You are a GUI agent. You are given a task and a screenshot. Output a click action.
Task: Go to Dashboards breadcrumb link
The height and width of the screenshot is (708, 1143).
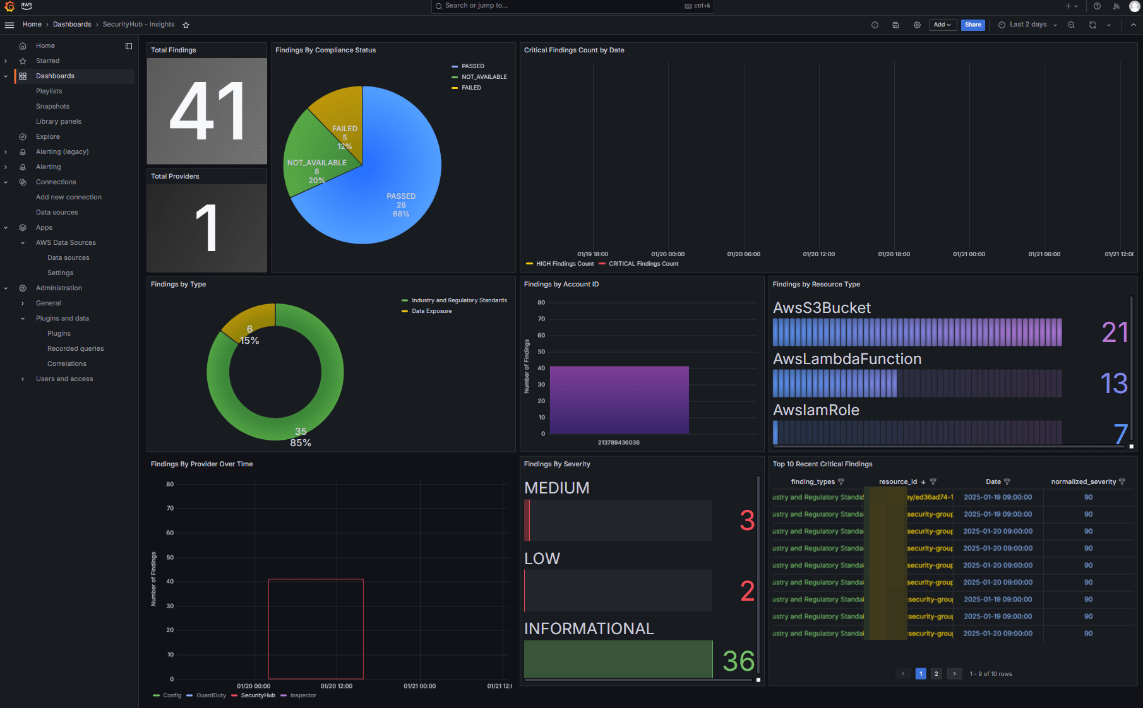pyautogui.click(x=72, y=25)
